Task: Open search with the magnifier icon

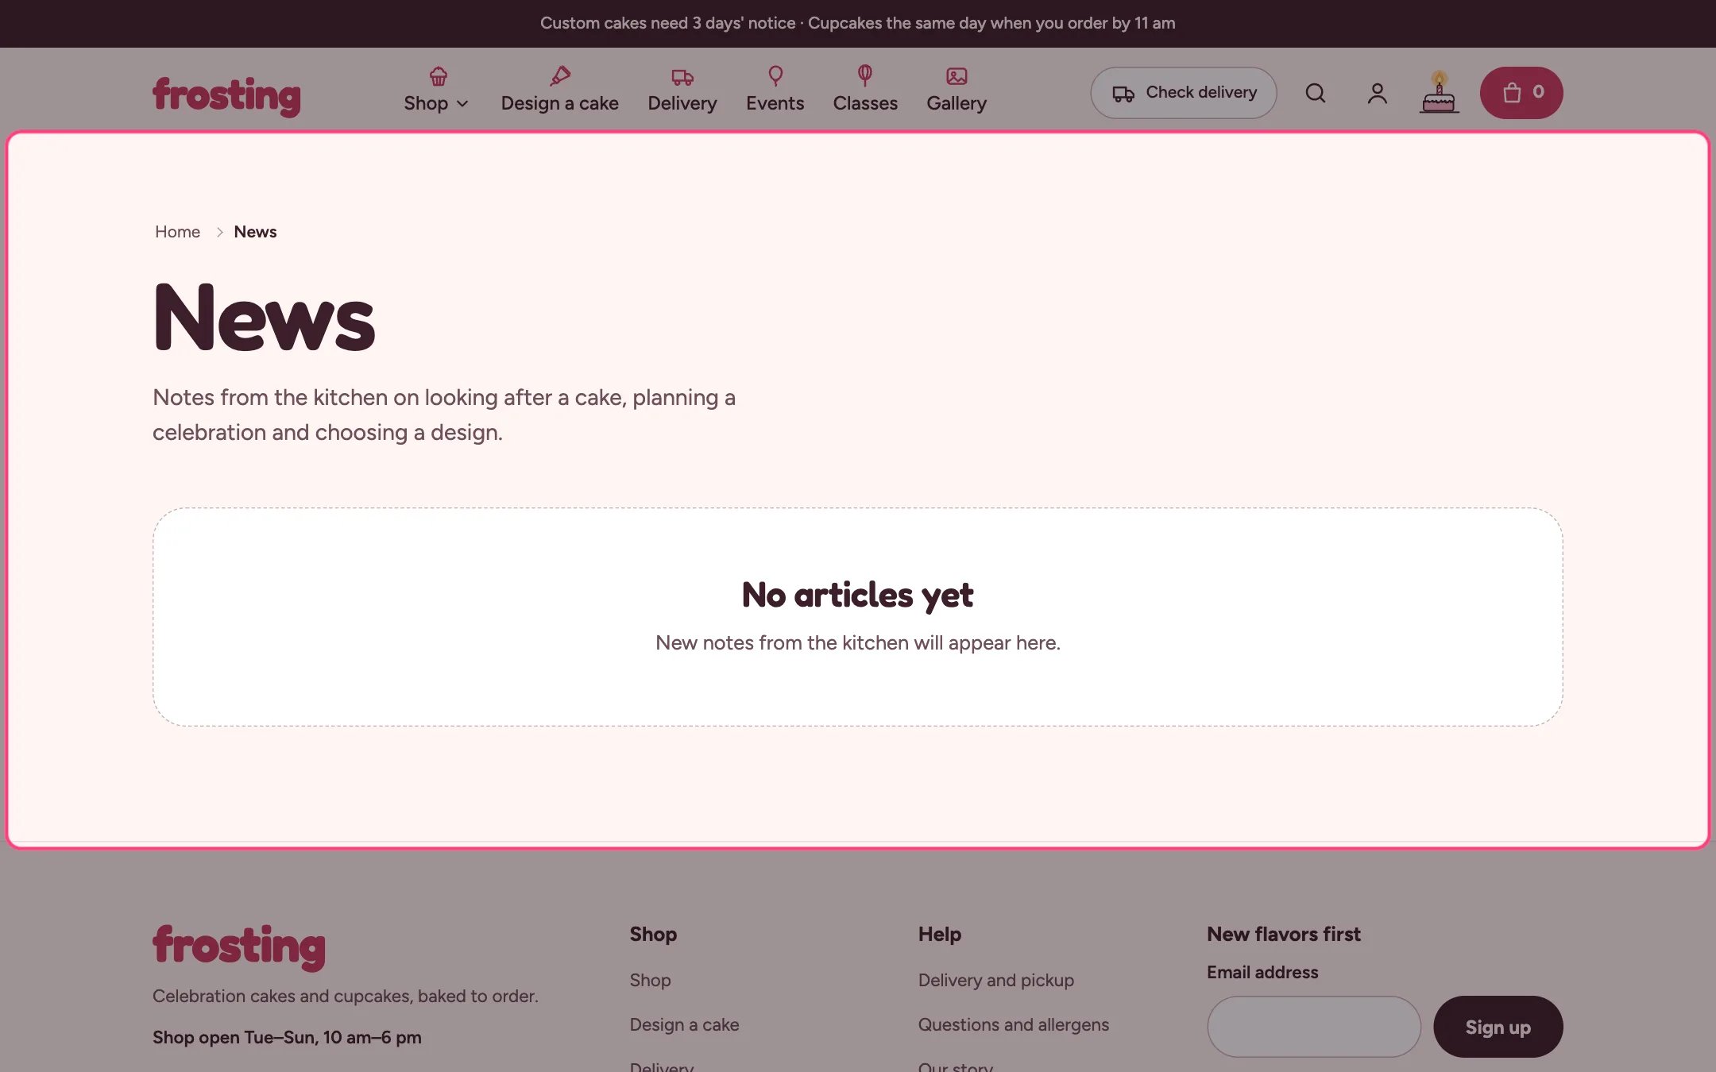Action: 1316,93
